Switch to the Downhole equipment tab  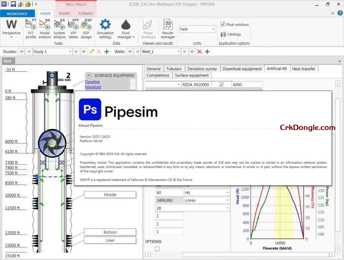tap(242, 69)
